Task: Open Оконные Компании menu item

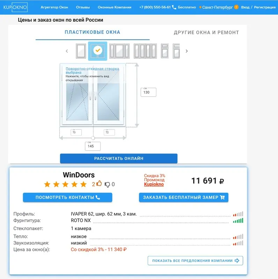Action: pyautogui.click(x=115, y=7)
